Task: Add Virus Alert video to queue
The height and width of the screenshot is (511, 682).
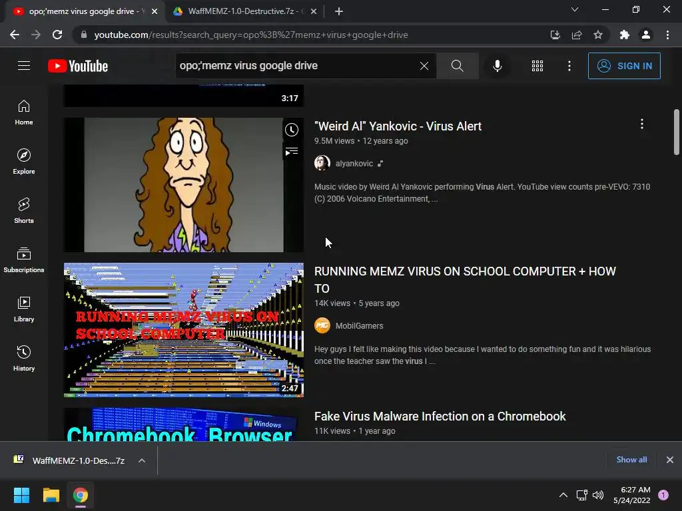Action: coord(292,151)
